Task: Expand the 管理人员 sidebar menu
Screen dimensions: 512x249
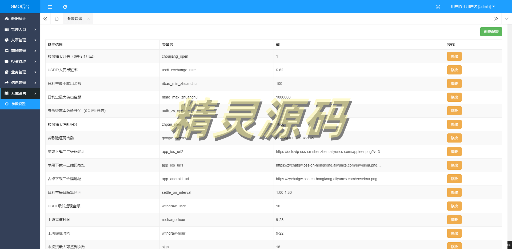Action: pyautogui.click(x=20, y=29)
